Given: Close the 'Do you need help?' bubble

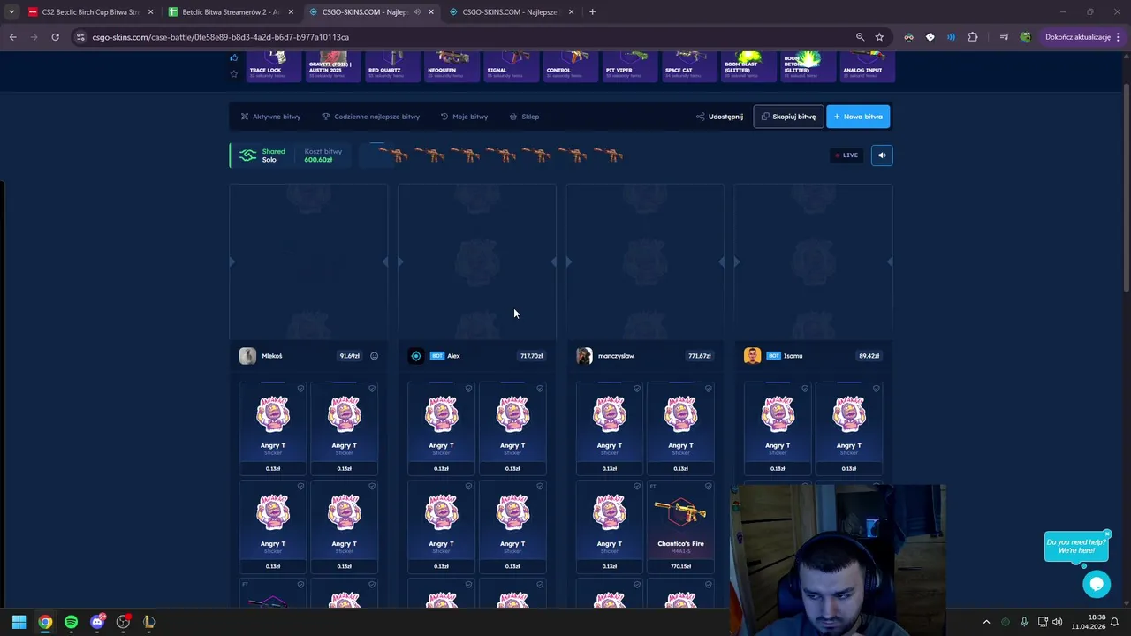Looking at the screenshot, I should pos(1106,534).
